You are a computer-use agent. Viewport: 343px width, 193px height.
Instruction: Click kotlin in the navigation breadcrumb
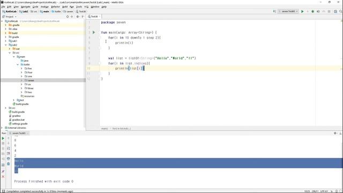56,11
